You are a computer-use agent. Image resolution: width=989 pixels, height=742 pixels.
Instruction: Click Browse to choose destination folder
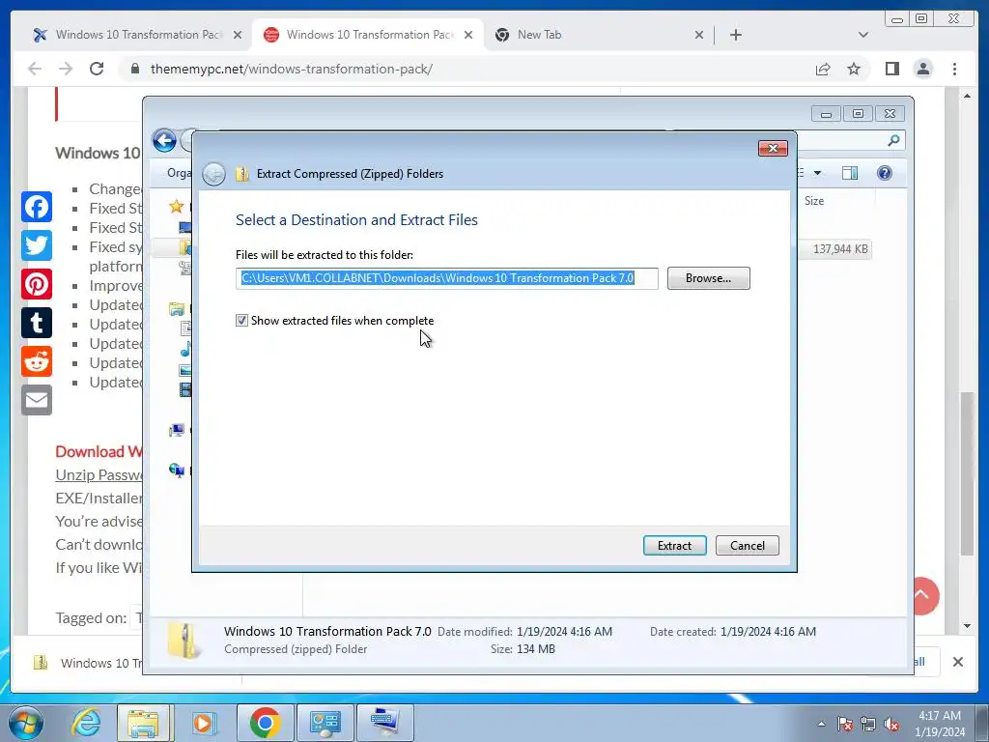click(x=708, y=277)
